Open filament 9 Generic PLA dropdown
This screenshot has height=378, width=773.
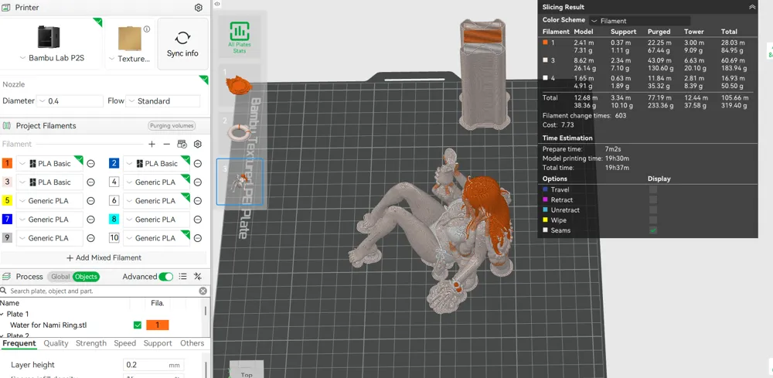coord(49,238)
